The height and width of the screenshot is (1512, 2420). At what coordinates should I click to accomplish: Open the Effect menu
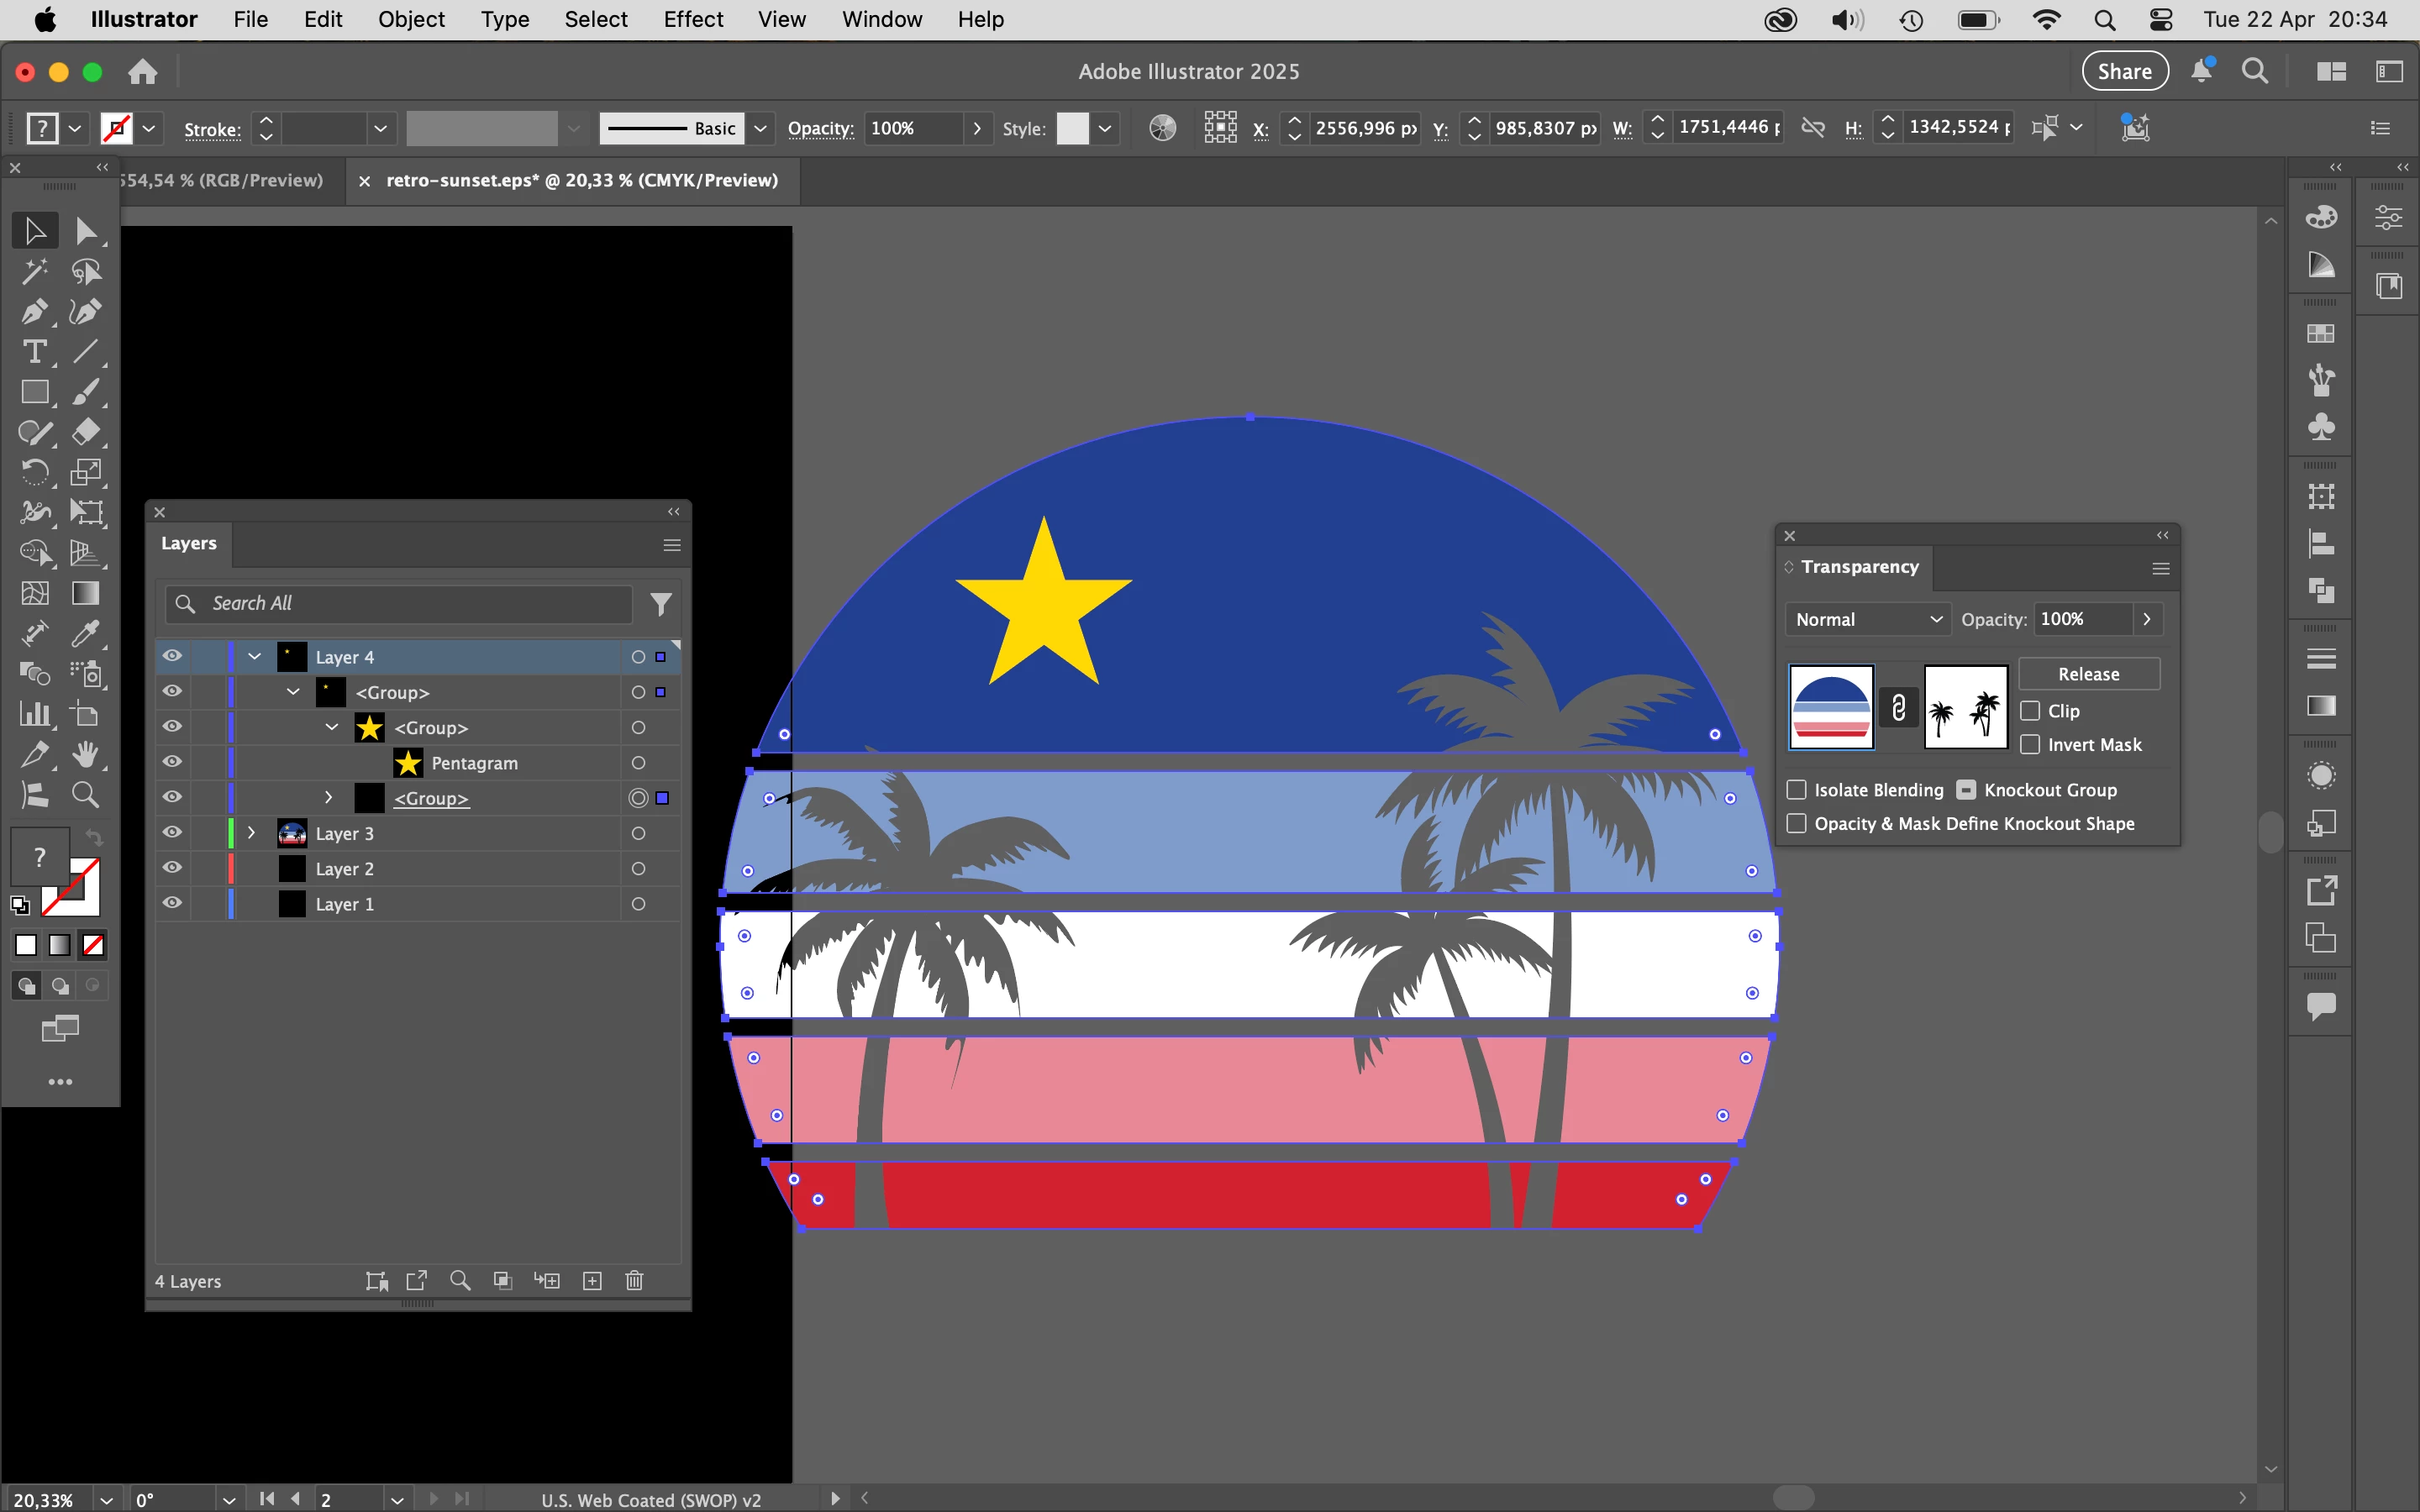pyautogui.click(x=692, y=19)
